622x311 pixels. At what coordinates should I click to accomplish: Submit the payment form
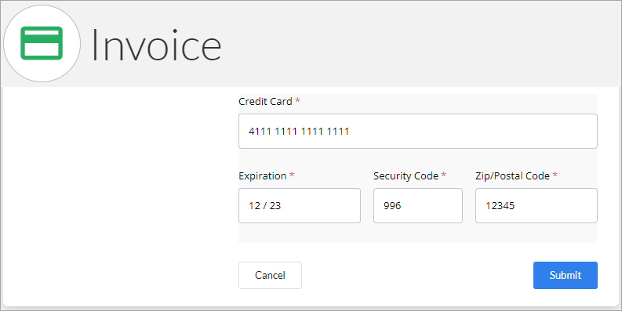(x=566, y=275)
